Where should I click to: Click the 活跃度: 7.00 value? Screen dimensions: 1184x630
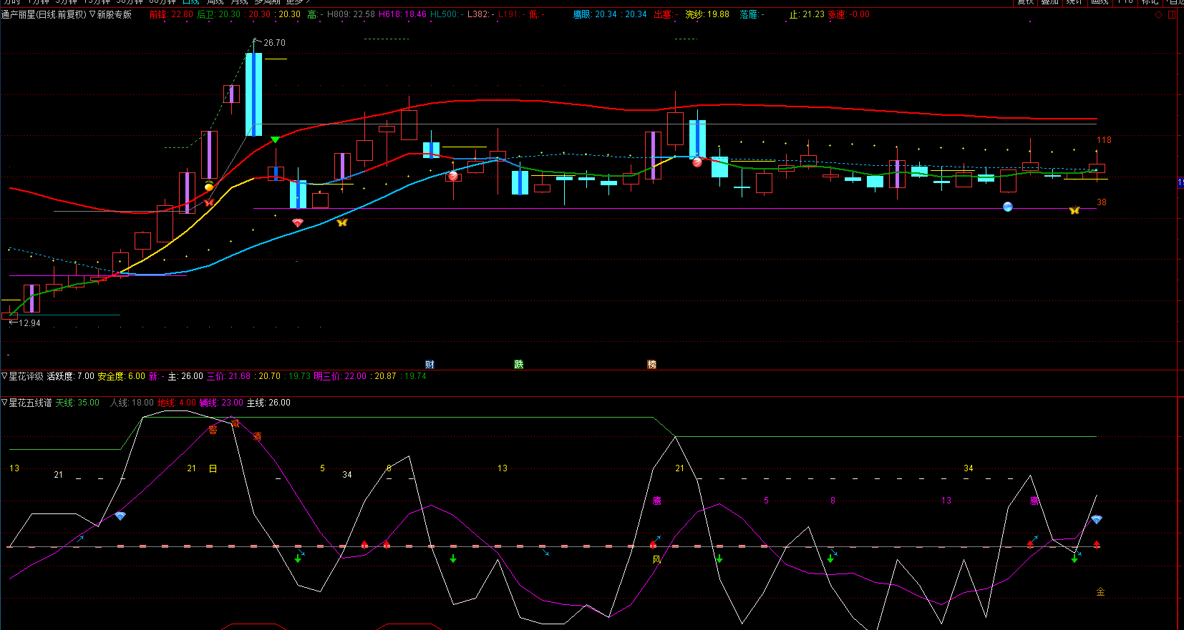tap(70, 376)
